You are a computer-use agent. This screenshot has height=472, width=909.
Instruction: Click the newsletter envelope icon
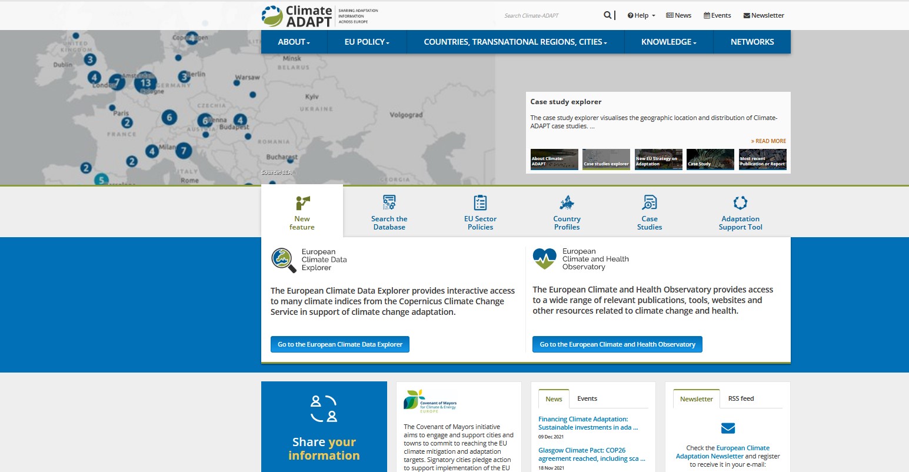point(728,428)
